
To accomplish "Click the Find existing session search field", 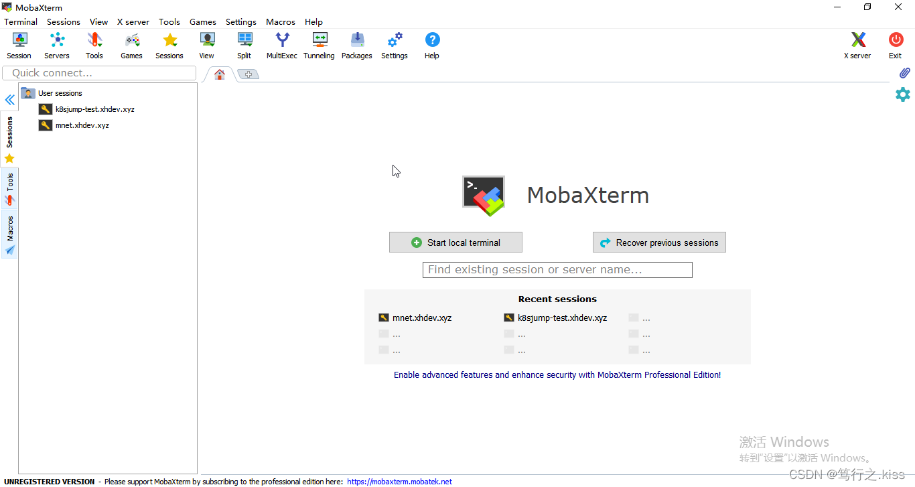I will tap(557, 269).
